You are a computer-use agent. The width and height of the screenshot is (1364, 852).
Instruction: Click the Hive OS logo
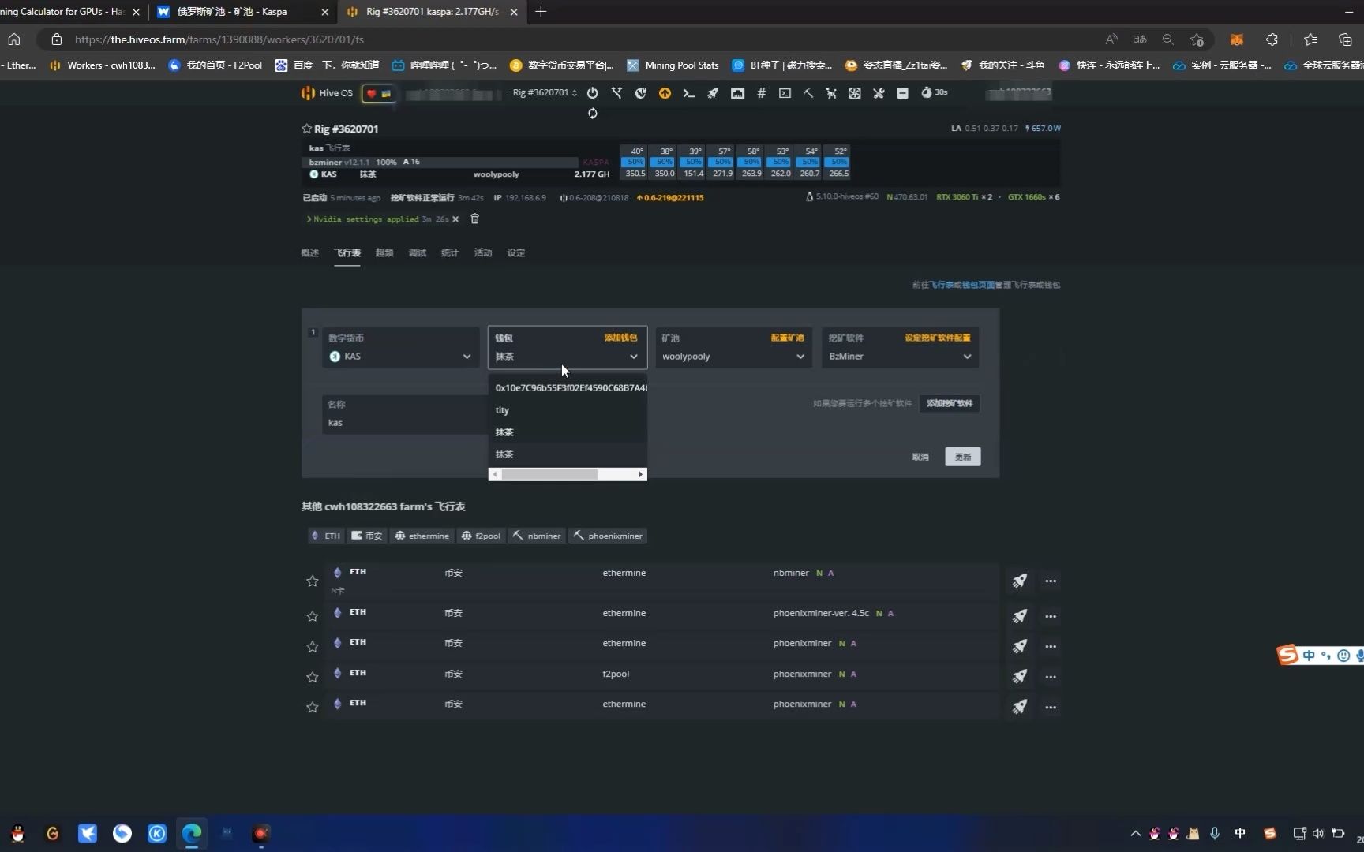pyautogui.click(x=327, y=93)
